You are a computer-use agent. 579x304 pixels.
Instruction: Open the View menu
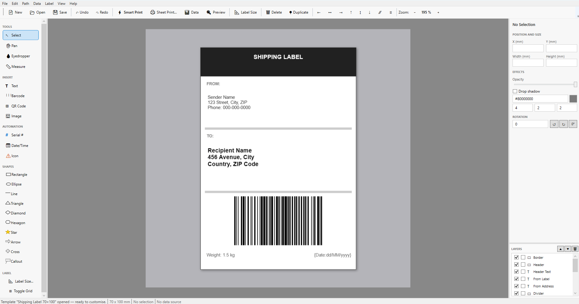coord(61,3)
